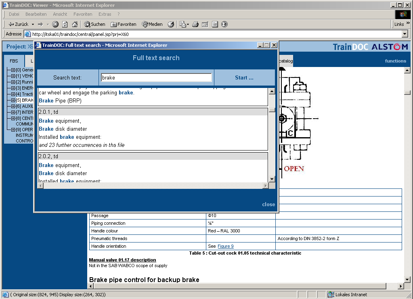Expand the [1] VEHICLE tree node
This screenshot has height=299, width=413.
pos(13,76)
